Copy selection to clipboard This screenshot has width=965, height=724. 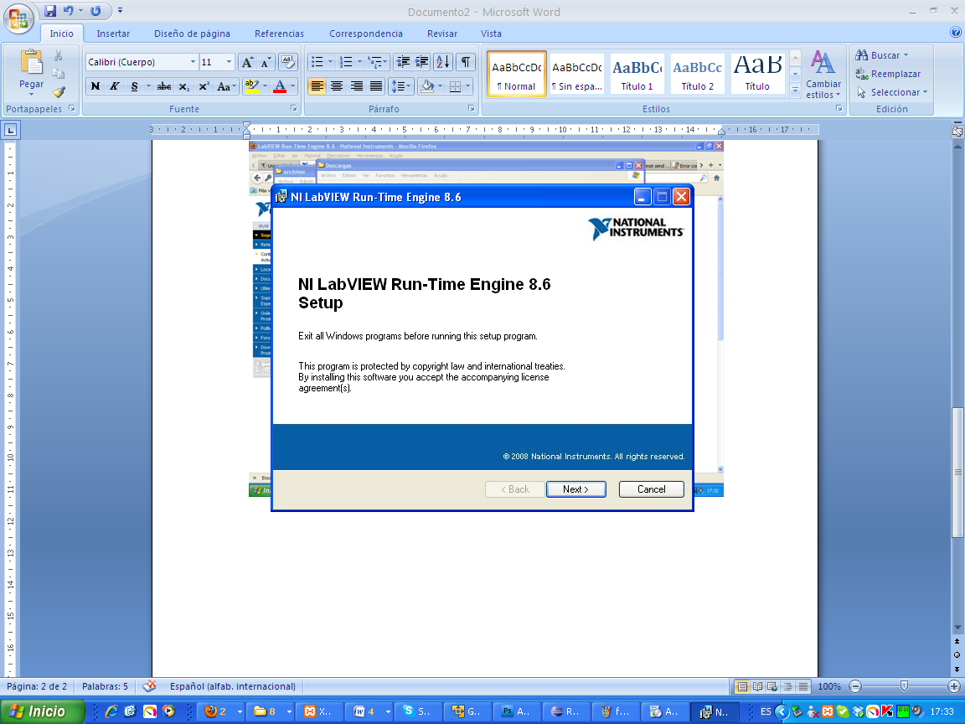[x=59, y=74]
